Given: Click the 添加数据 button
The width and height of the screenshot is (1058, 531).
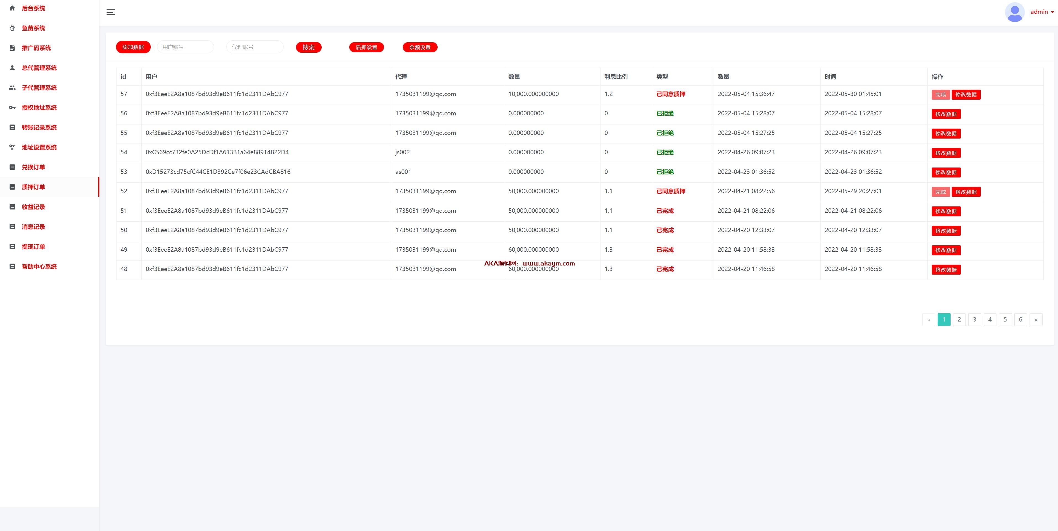Looking at the screenshot, I should click(133, 47).
